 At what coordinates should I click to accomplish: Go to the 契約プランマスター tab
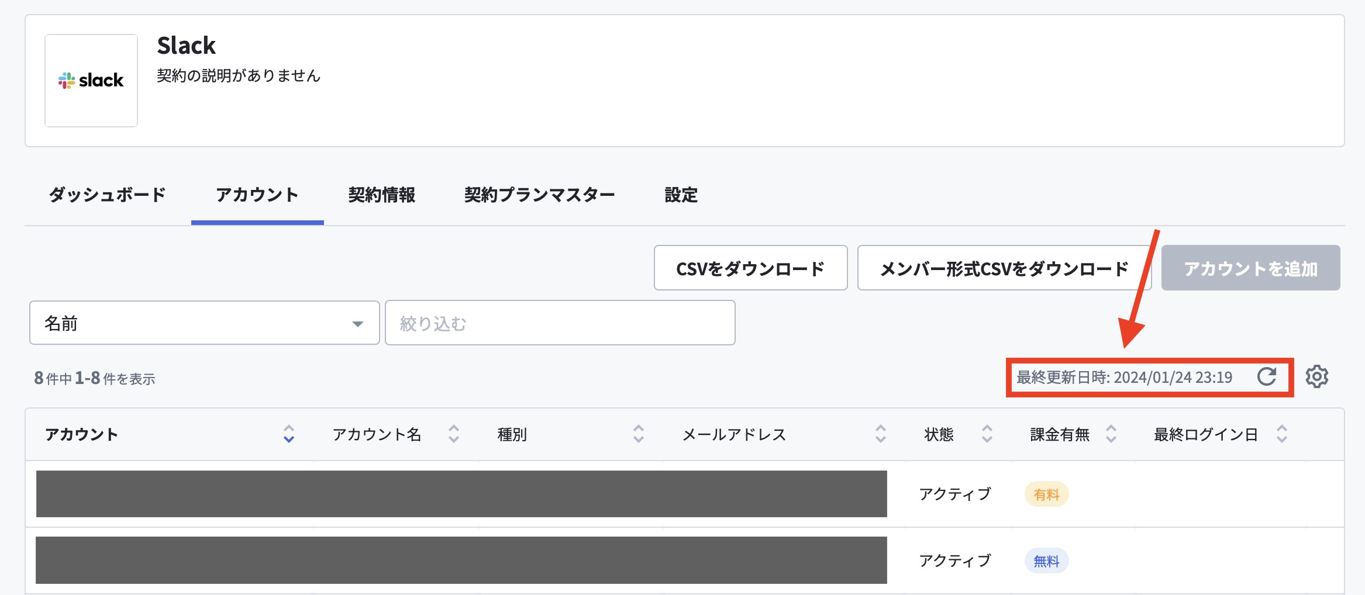pyautogui.click(x=540, y=195)
